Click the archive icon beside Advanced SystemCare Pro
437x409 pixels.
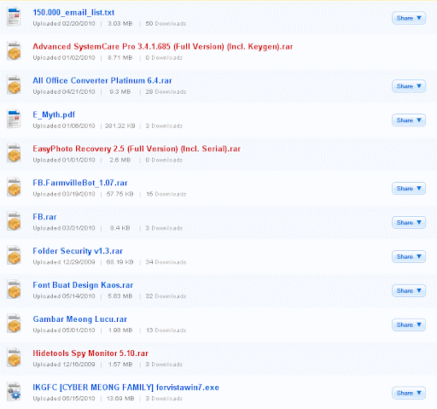pyautogui.click(x=14, y=51)
